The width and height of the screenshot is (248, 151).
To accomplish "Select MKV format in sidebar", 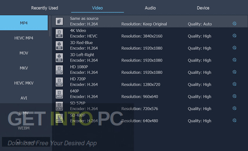I will point(24,68).
